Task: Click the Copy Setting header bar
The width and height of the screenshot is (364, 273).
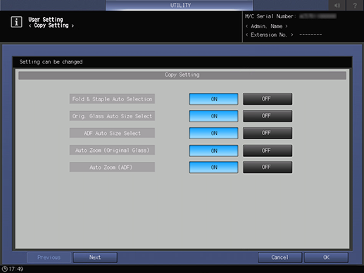Action: 182,75
